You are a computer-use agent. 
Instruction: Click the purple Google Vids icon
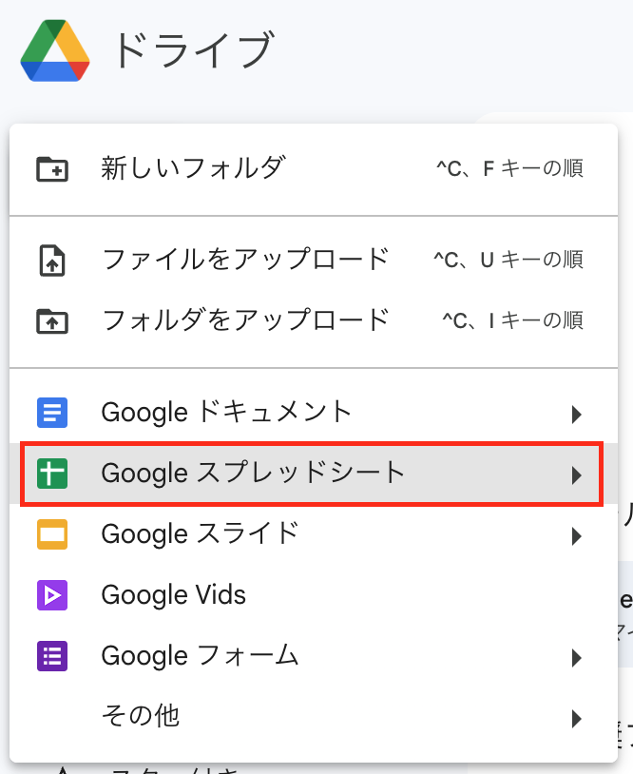pos(51,596)
